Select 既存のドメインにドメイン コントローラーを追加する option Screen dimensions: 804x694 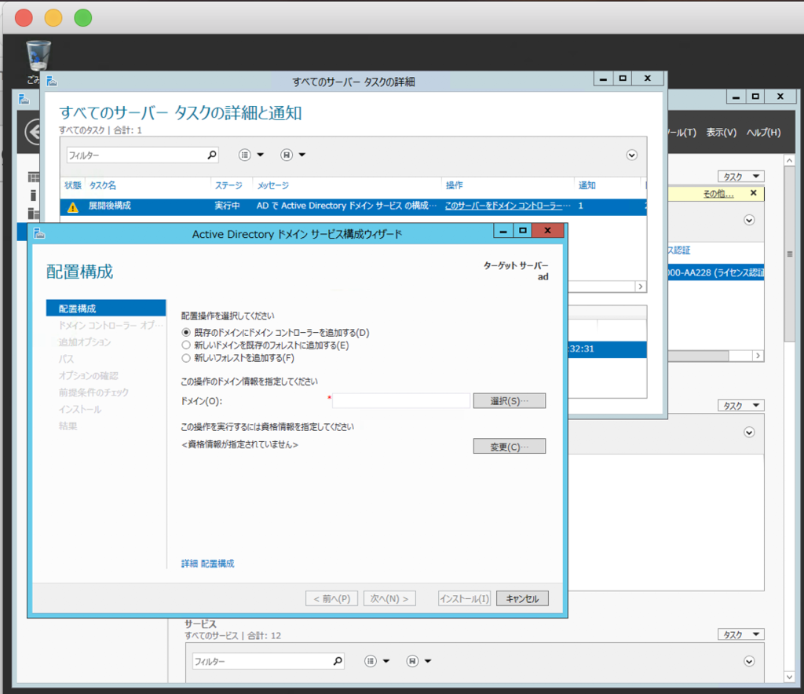pos(186,333)
